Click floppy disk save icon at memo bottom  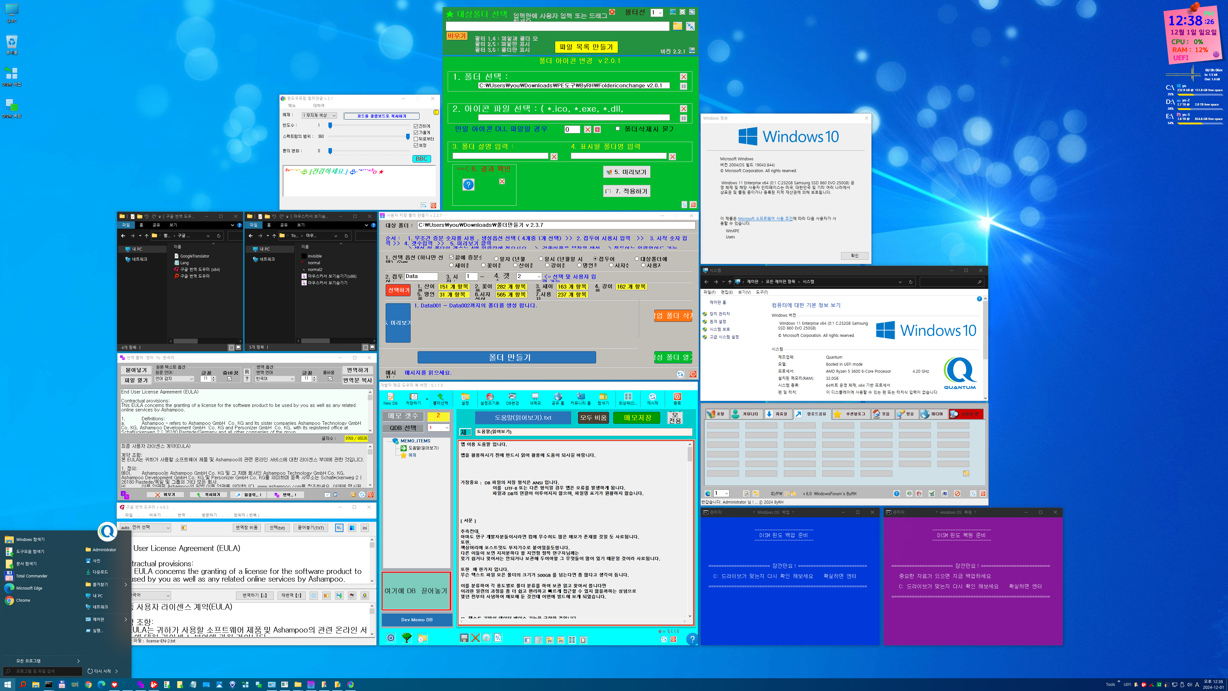coord(464,638)
